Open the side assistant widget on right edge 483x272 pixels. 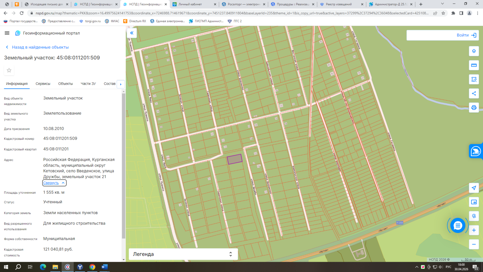[x=476, y=151]
